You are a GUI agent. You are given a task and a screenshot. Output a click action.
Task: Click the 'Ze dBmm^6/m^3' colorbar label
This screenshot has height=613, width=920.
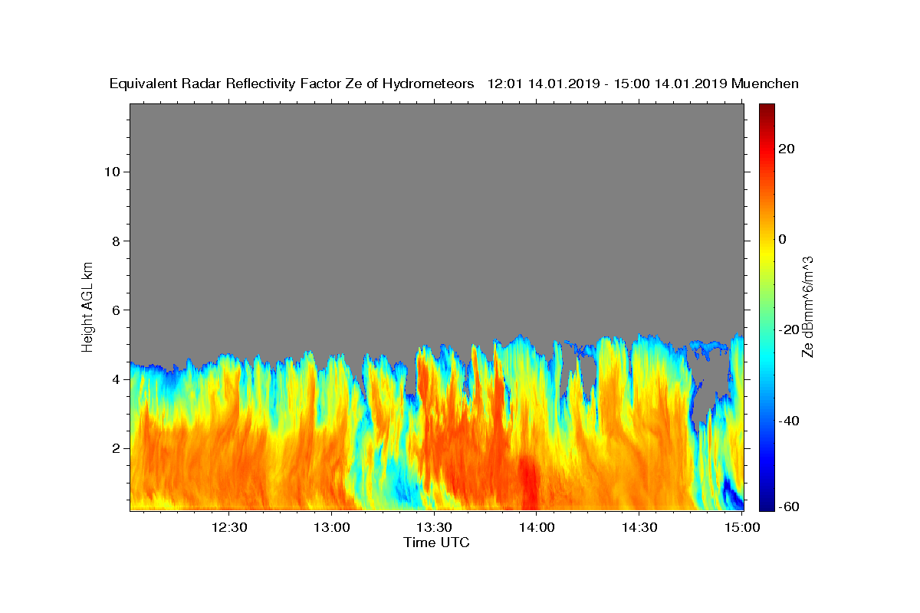tap(808, 306)
